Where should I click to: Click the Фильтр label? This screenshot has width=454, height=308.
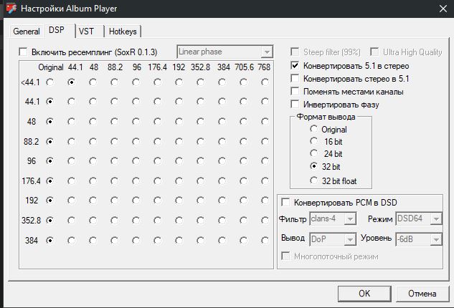click(x=293, y=219)
